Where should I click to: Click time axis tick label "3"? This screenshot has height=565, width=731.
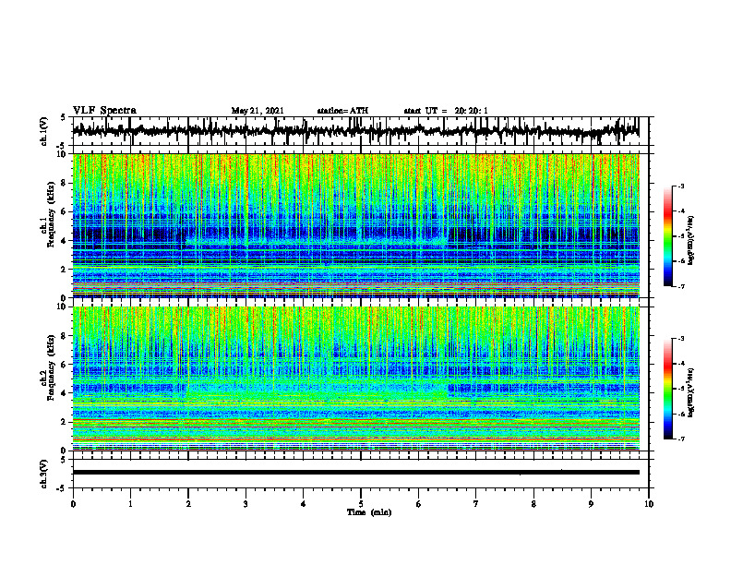point(246,504)
